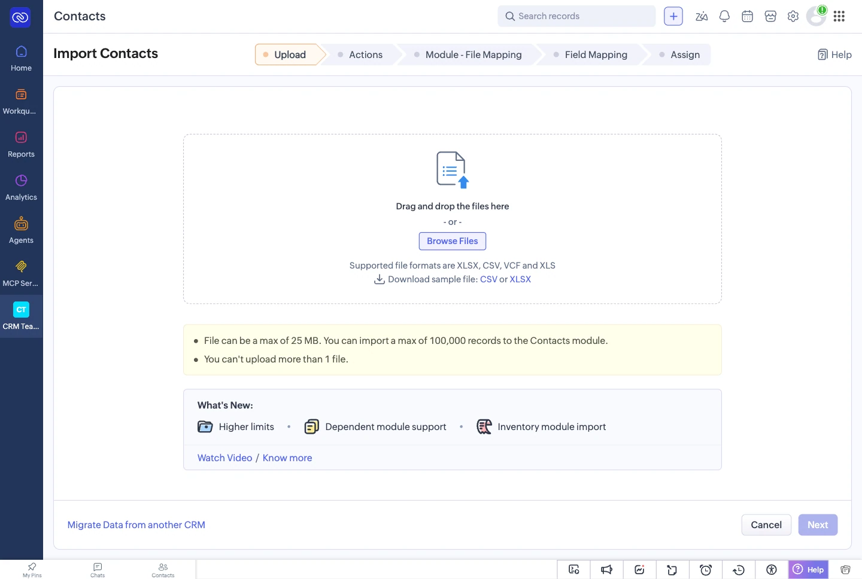Open Workqueue in the sidebar
862x579 pixels.
pyautogui.click(x=21, y=102)
